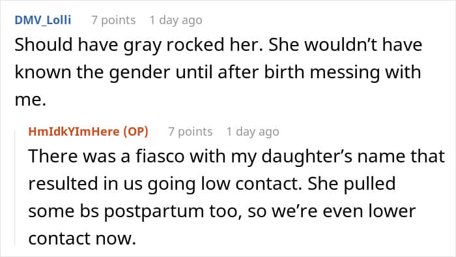Click the word "Should" starting the top comment
Screen dimensions: 456x257
point(44,45)
